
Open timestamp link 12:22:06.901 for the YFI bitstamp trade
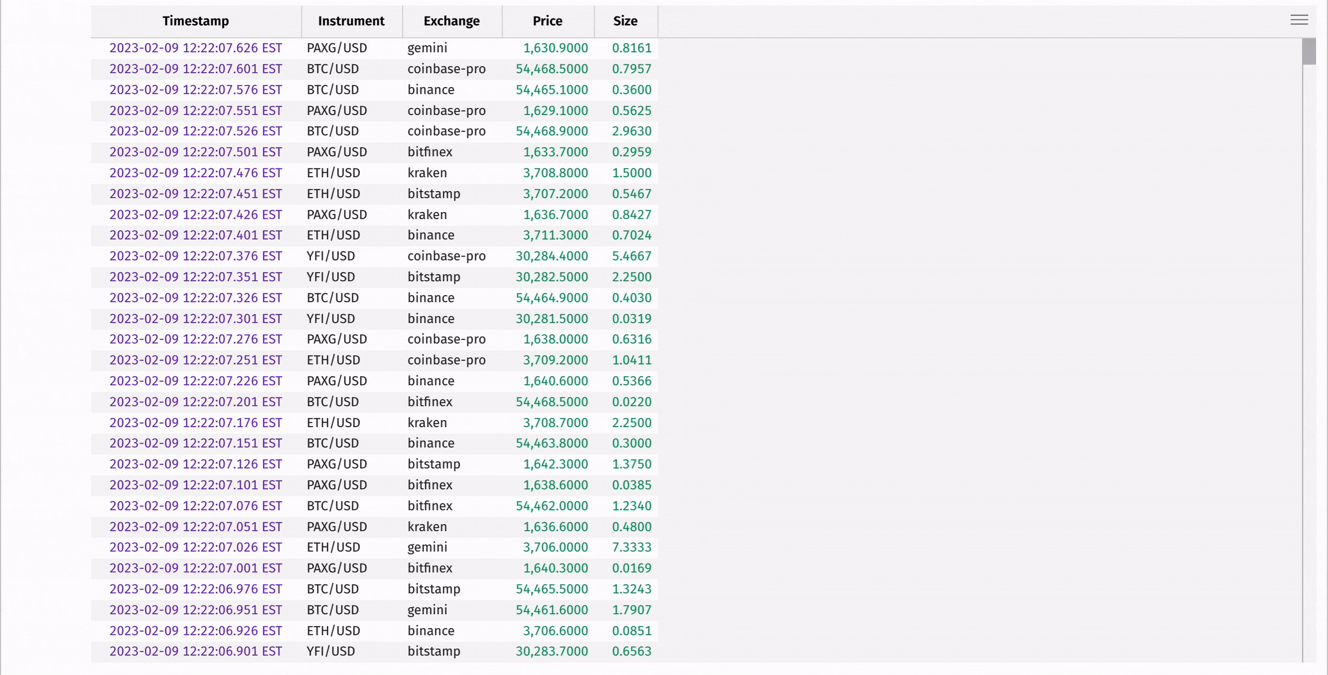pyautogui.click(x=196, y=651)
